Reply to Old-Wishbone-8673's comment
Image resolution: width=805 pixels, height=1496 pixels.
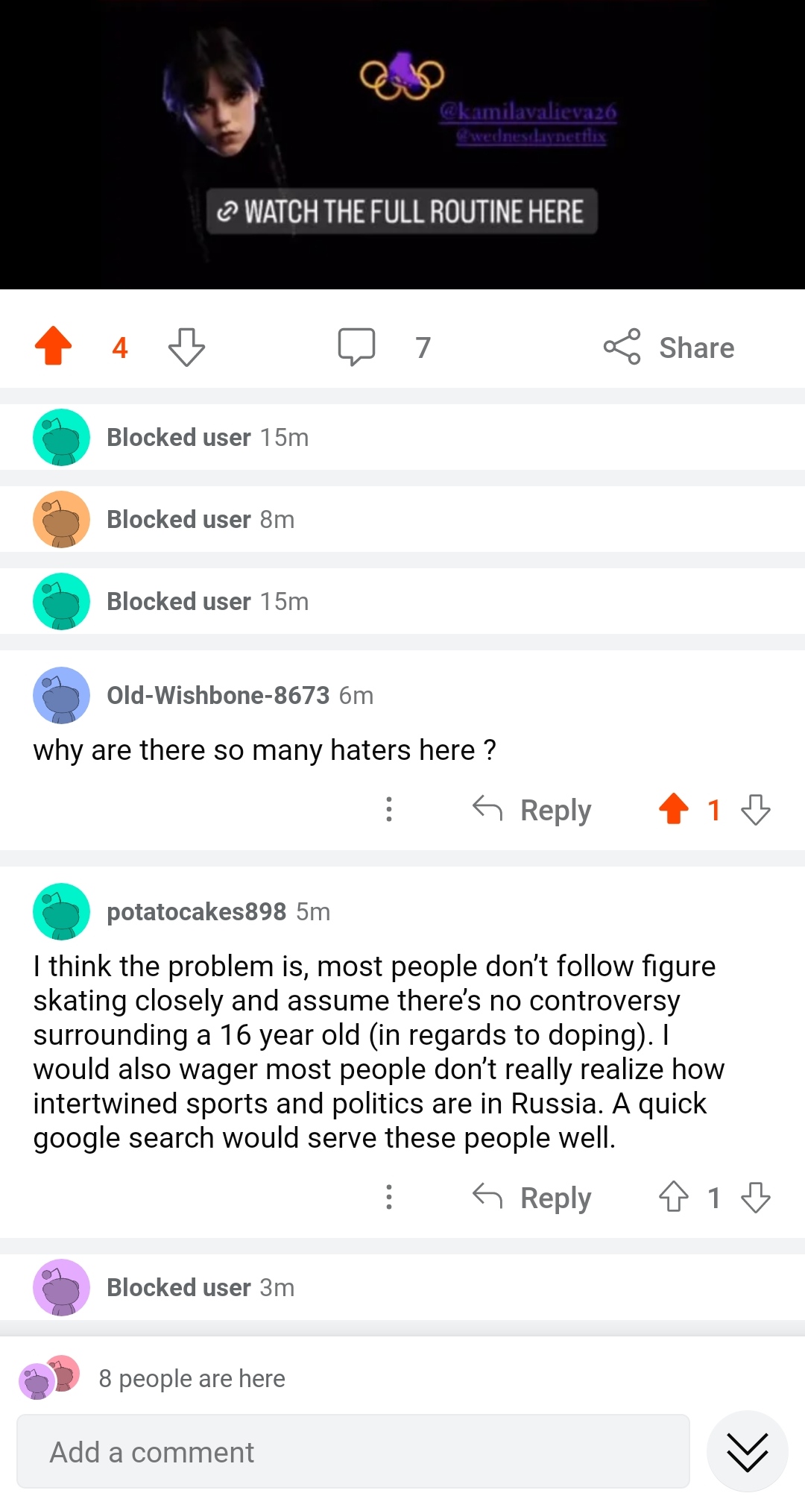click(x=532, y=810)
